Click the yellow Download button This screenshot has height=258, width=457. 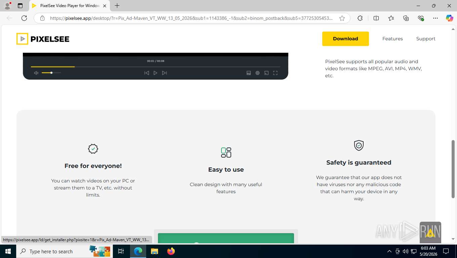(x=345, y=39)
